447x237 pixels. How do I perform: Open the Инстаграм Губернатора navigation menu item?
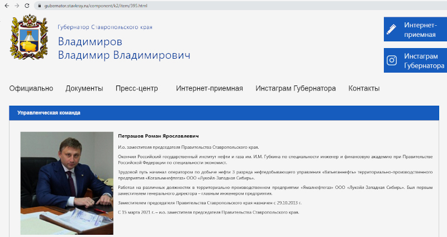296,88
